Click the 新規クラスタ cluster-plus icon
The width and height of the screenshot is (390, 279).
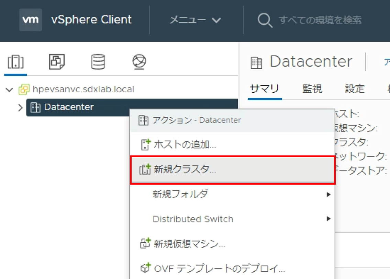point(145,169)
